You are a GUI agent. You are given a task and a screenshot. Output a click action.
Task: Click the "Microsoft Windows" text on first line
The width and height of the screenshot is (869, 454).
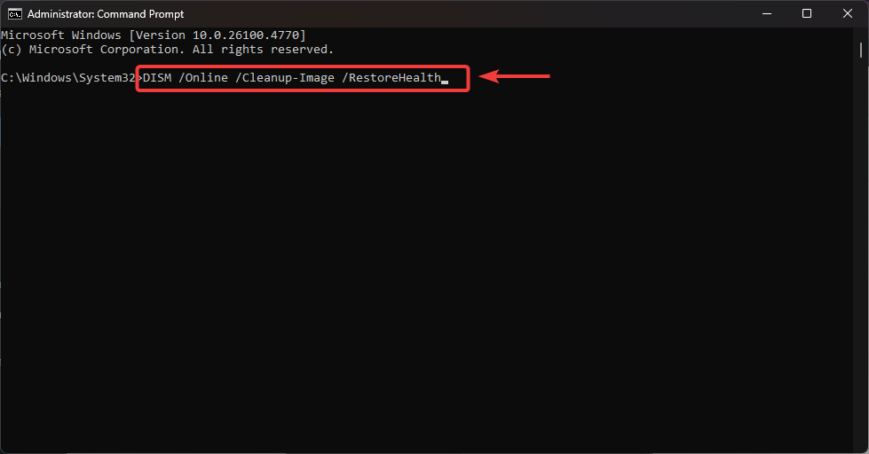61,35
